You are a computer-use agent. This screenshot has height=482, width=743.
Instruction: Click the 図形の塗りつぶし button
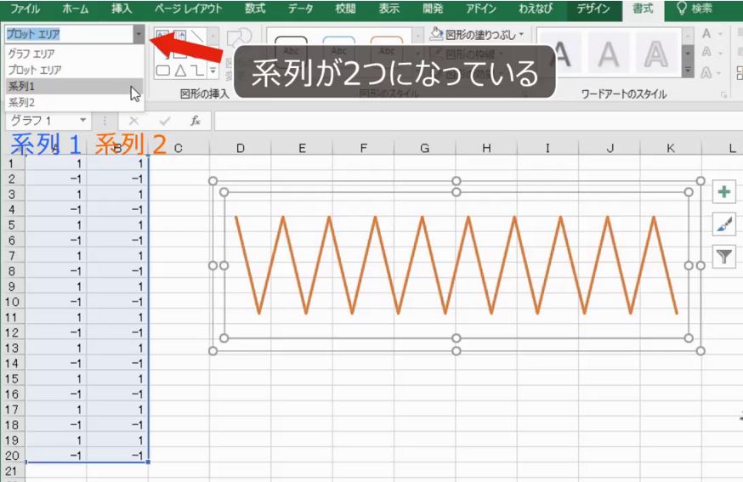[x=477, y=34]
